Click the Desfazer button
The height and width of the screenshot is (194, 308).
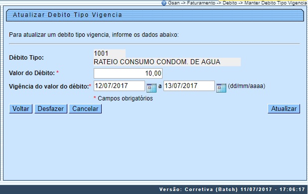tap(51, 109)
